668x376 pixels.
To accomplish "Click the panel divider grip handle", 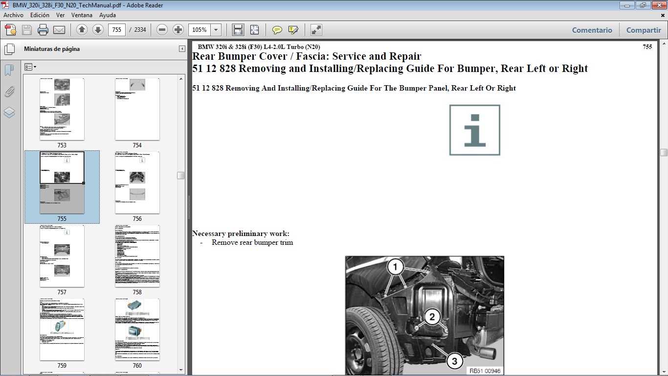I will pos(189,208).
